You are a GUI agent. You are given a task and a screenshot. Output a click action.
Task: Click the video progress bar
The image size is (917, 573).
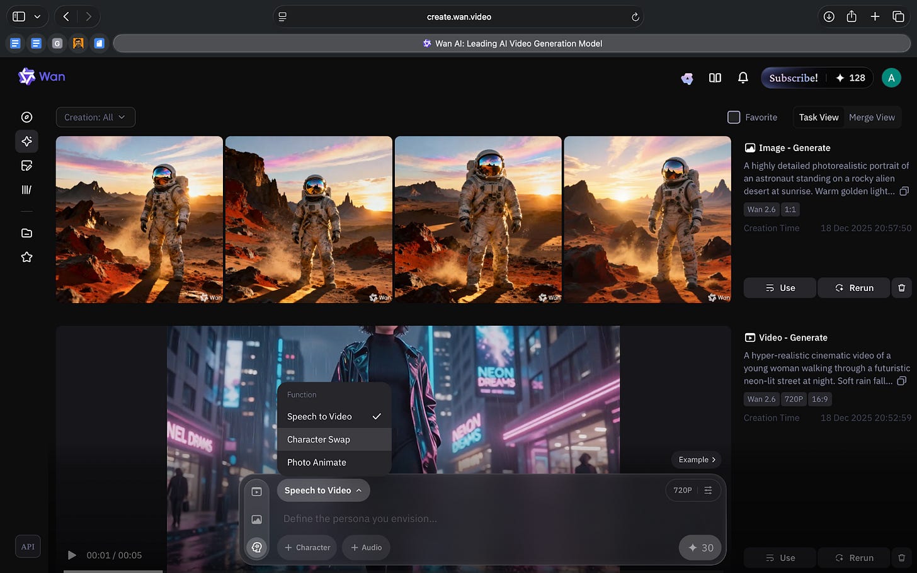[x=113, y=570]
